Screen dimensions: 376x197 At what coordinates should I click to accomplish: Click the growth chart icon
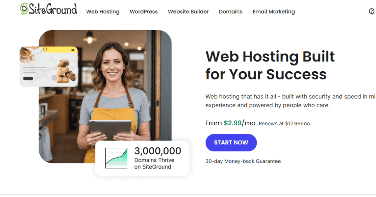pos(116,158)
